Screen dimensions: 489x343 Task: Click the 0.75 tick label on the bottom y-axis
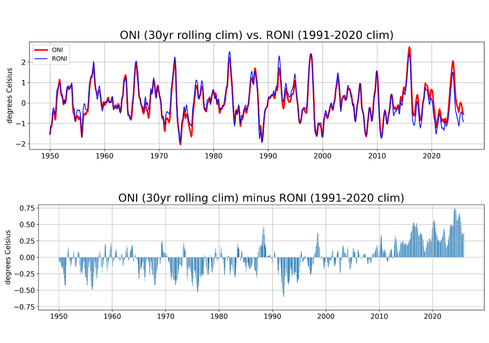[28, 208]
